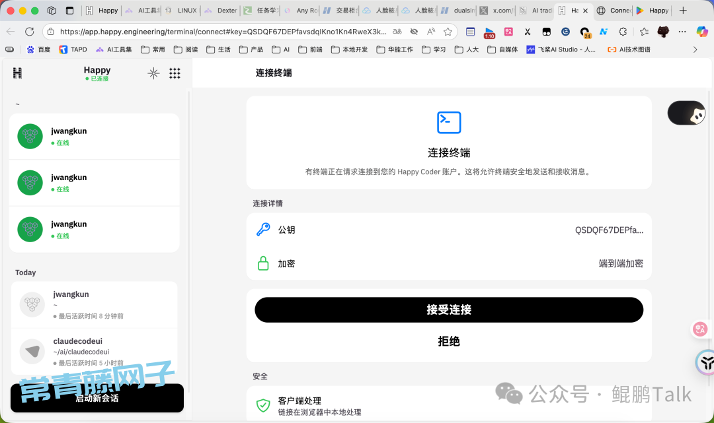Open the starburst icon in sidebar header

tap(153, 73)
